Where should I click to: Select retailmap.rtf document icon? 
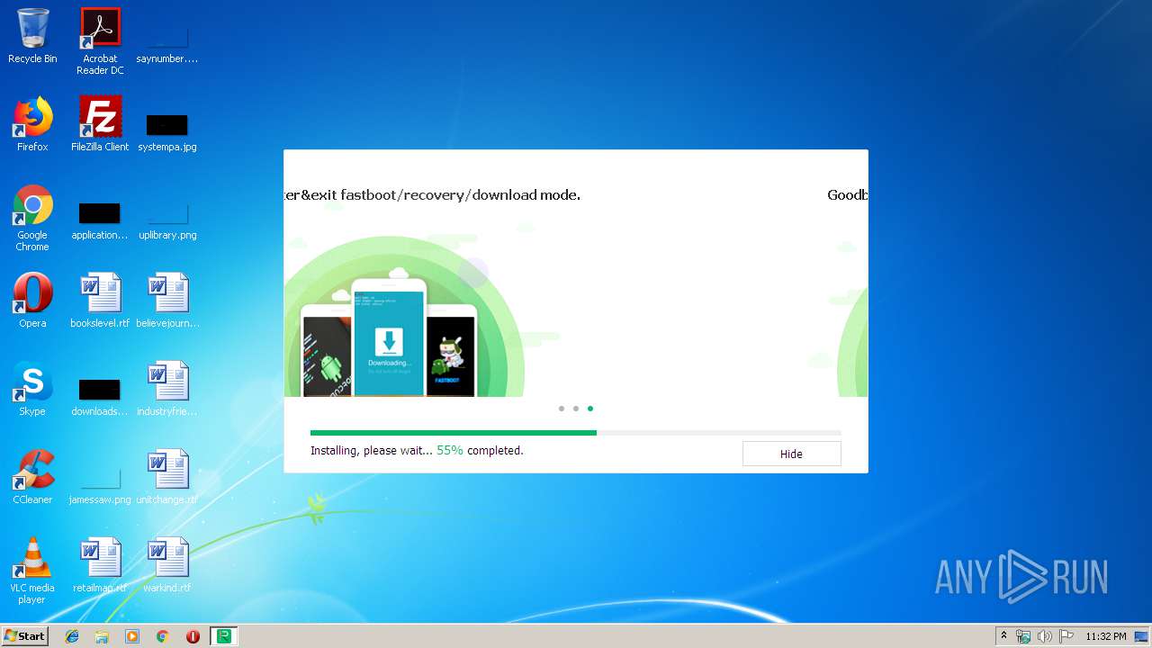pos(100,565)
